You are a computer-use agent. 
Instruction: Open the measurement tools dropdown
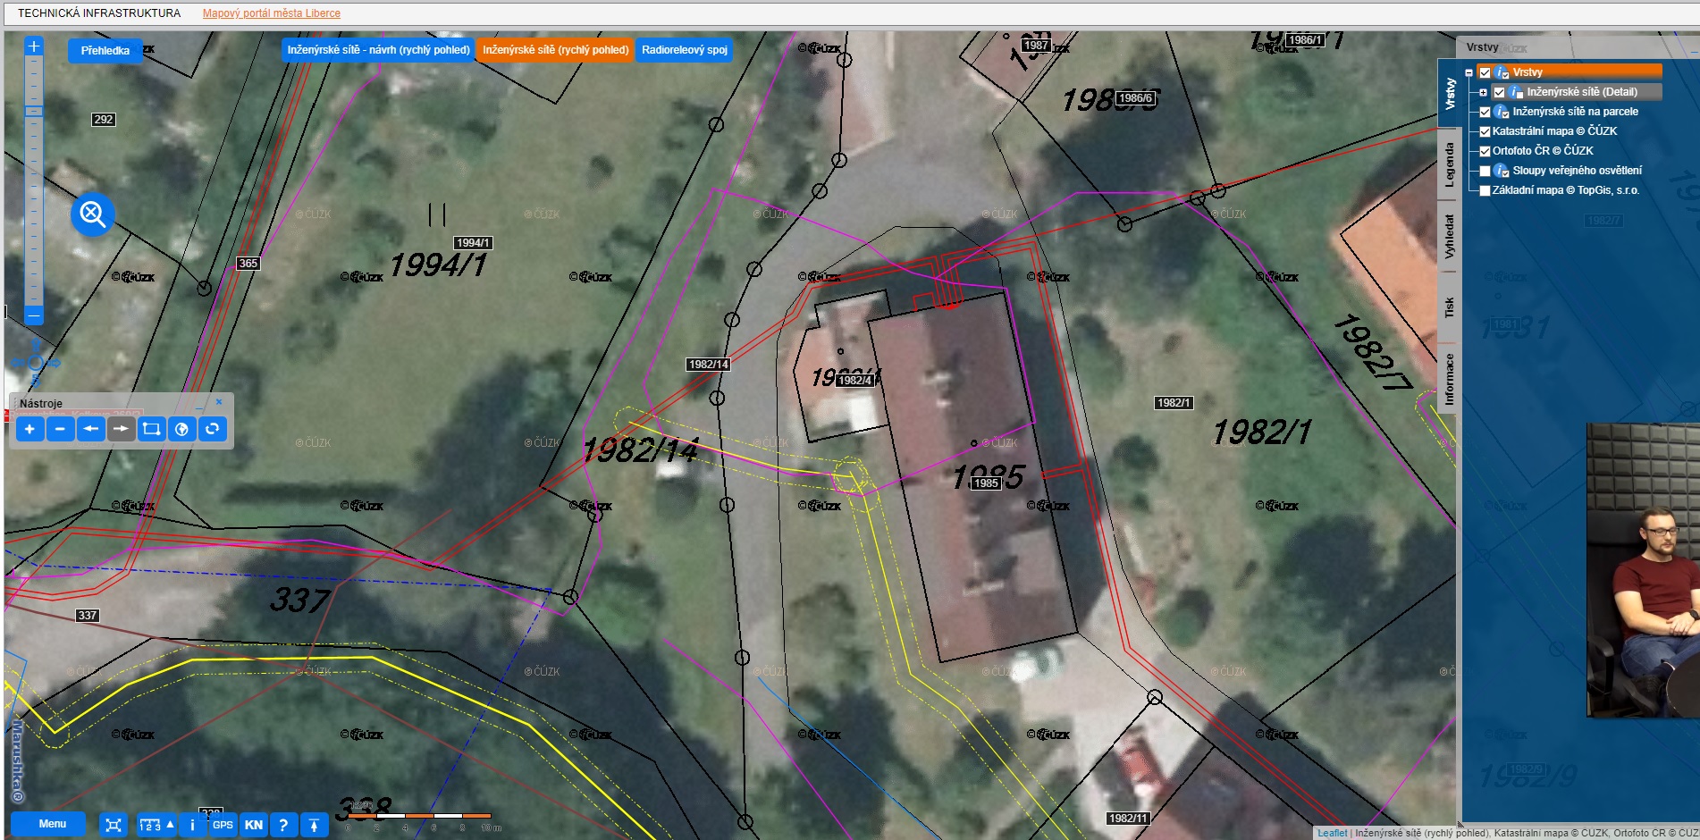pos(156,825)
